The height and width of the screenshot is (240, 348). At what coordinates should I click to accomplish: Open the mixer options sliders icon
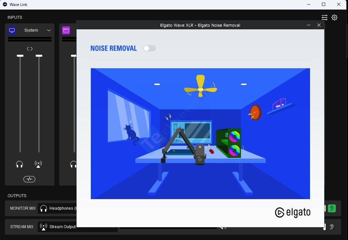click(x=325, y=17)
